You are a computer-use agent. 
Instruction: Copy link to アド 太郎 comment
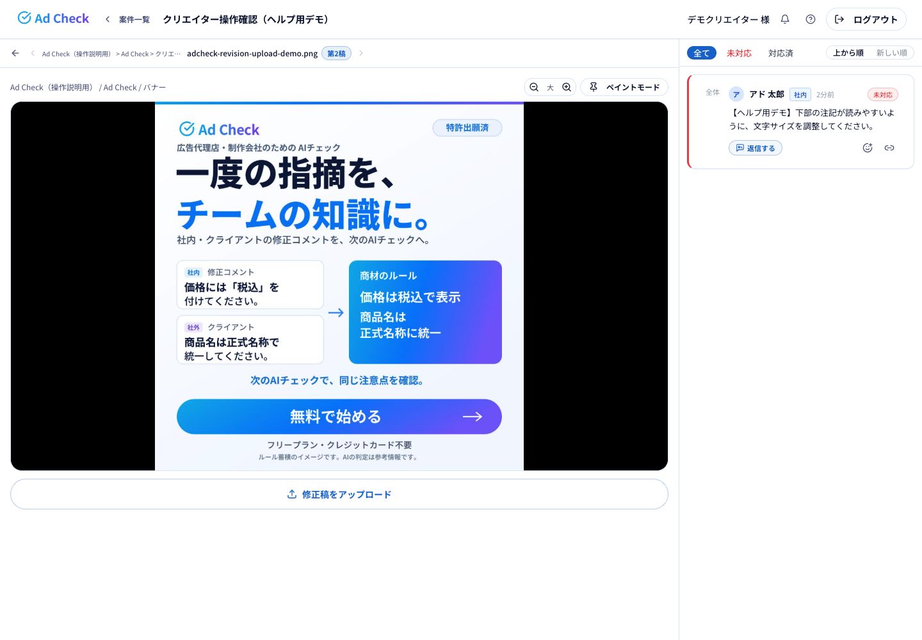tap(889, 148)
